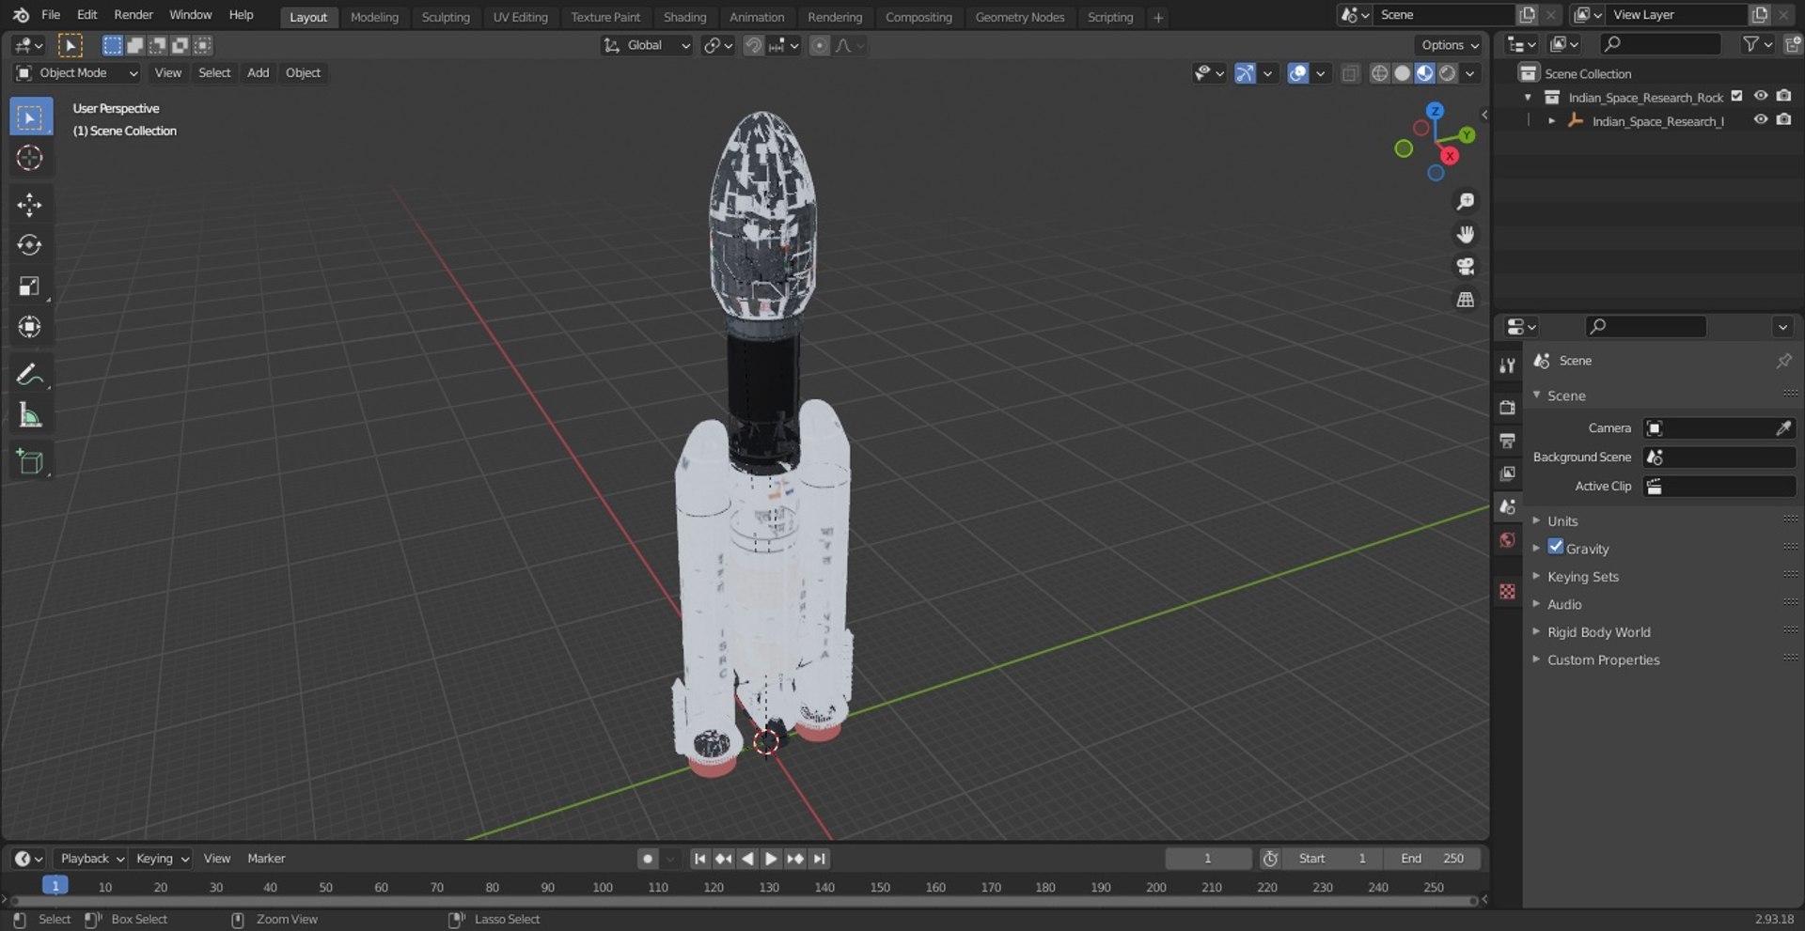
Task: Switch to rendered viewport shading
Action: pos(1448,73)
